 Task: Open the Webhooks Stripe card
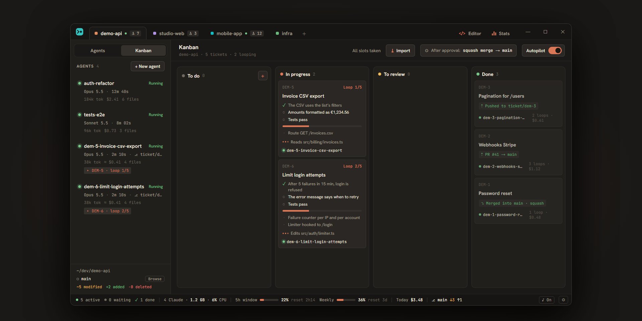pos(518,152)
